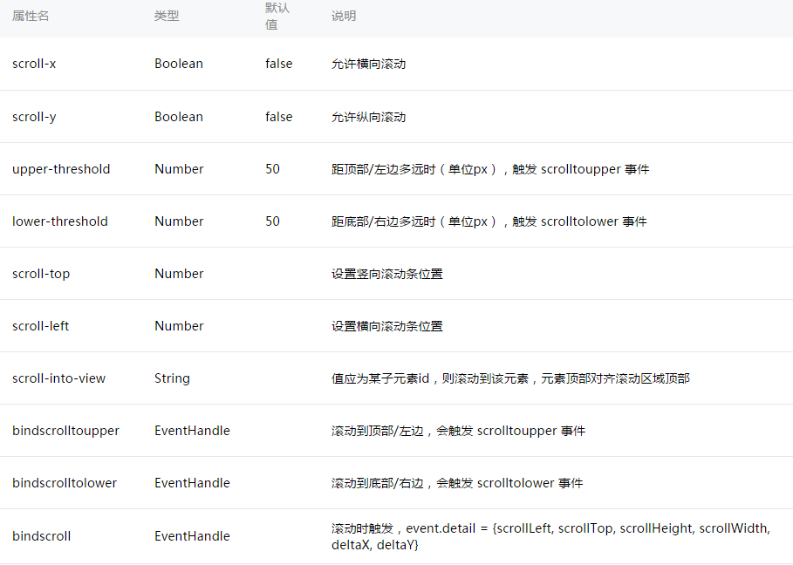793x565 pixels.
Task: Click description 滚动到底部/右边 in bindscrolltolower row
Action: point(457,484)
